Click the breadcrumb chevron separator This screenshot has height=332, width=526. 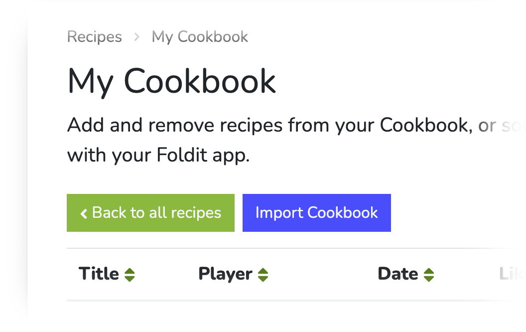coord(137,37)
